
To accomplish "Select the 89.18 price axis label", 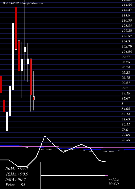I will click(x=126, y=93).
